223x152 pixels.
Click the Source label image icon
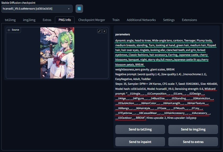pos(9,30)
